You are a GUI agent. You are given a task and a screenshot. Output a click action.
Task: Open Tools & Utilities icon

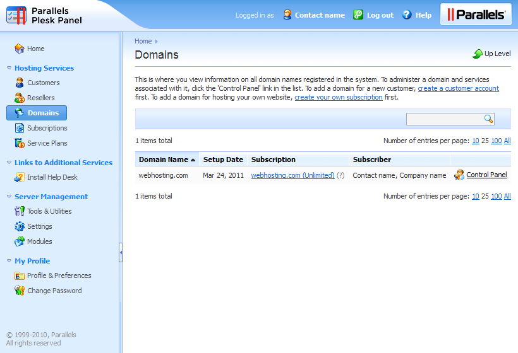click(20, 211)
